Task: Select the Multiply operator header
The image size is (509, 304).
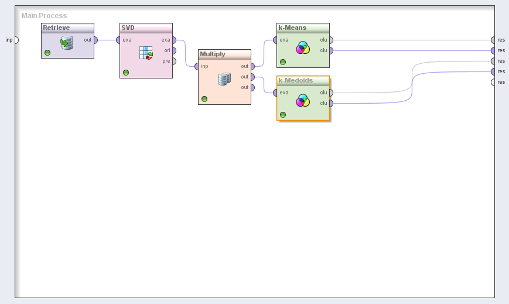Action: [224, 54]
